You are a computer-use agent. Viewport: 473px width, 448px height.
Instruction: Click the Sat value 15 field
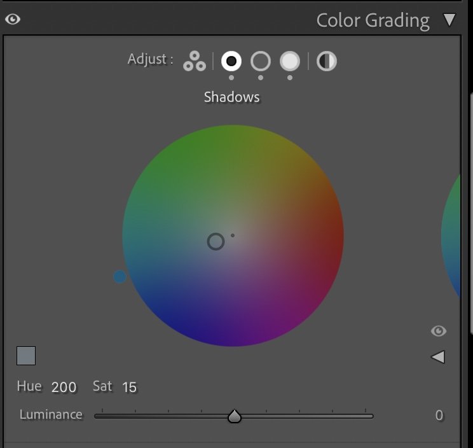click(x=130, y=387)
